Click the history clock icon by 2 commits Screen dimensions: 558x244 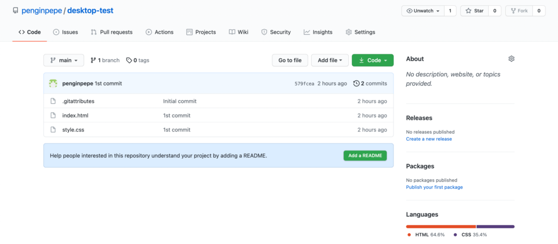(x=356, y=83)
